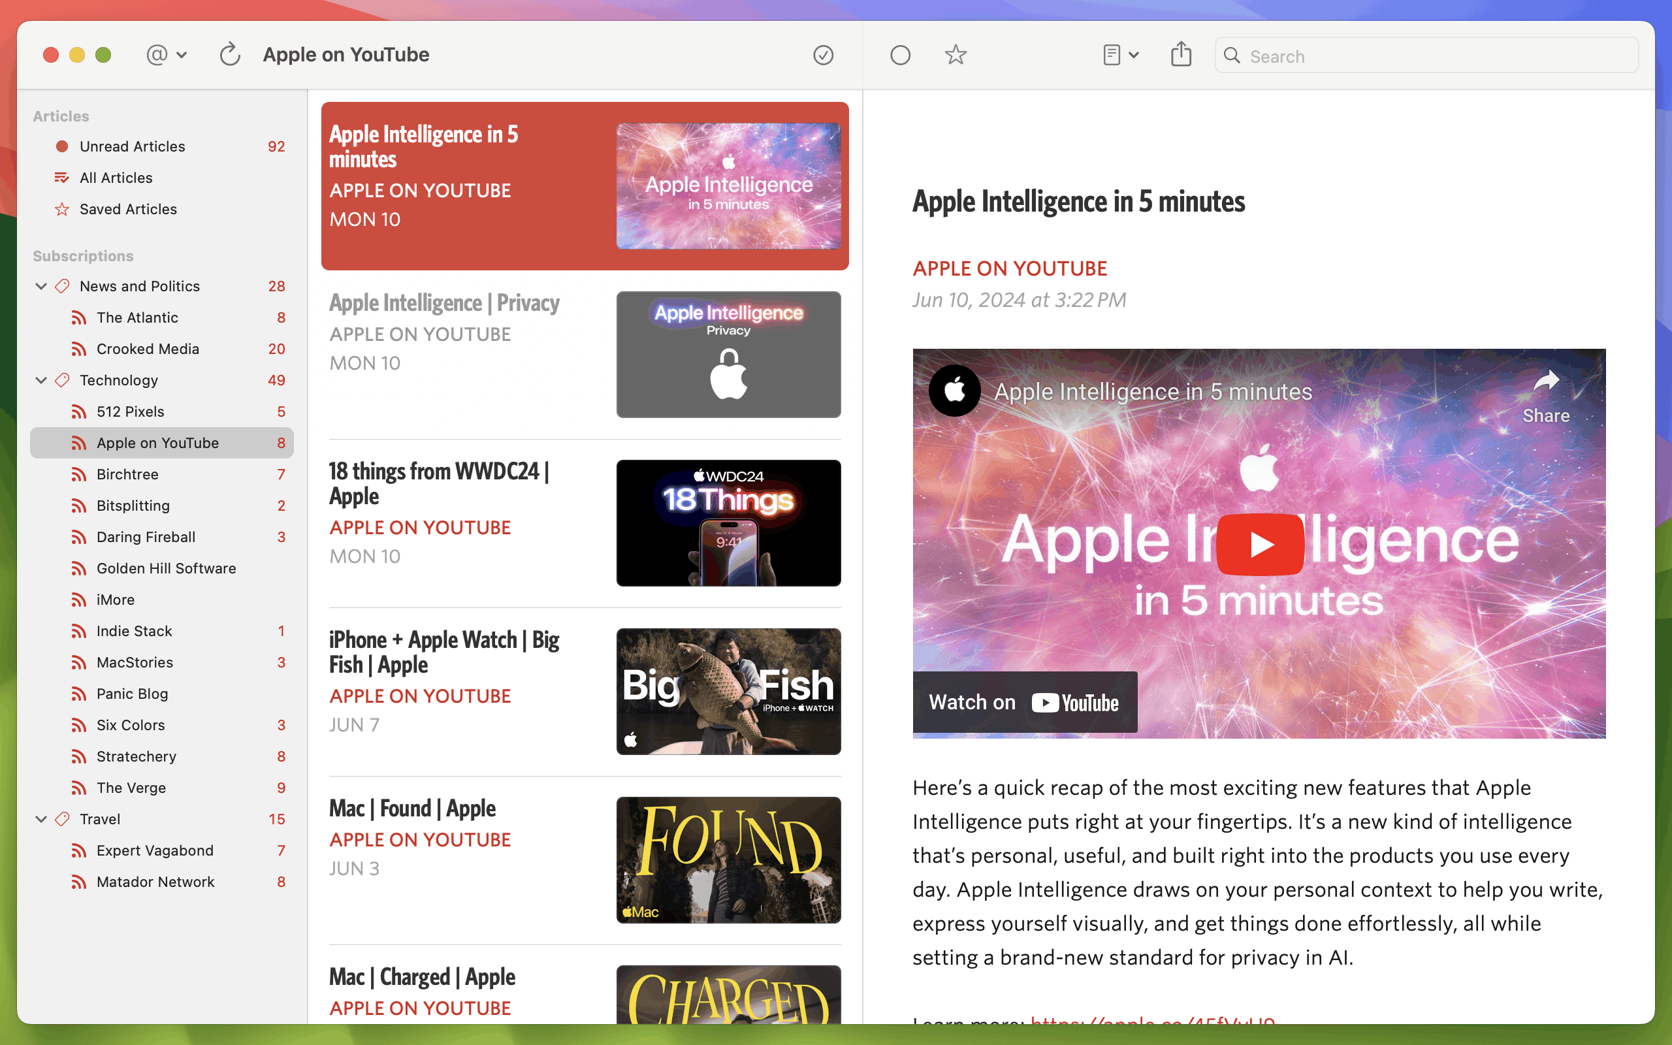Click the search magnifying glass icon
1672x1045 pixels.
(1231, 56)
